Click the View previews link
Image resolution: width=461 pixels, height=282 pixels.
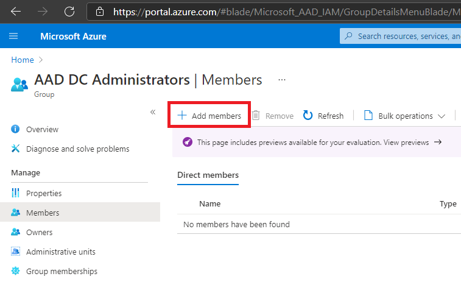point(406,143)
